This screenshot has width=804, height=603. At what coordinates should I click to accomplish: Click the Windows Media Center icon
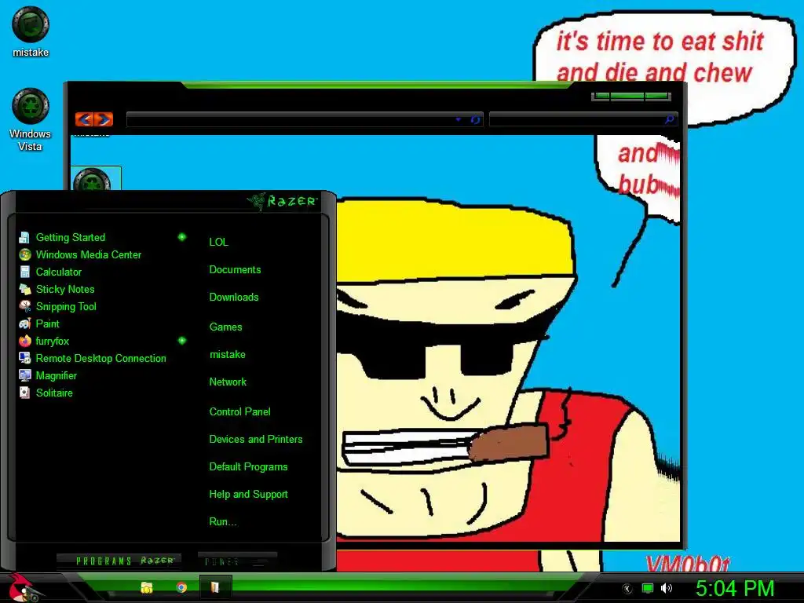pos(24,255)
